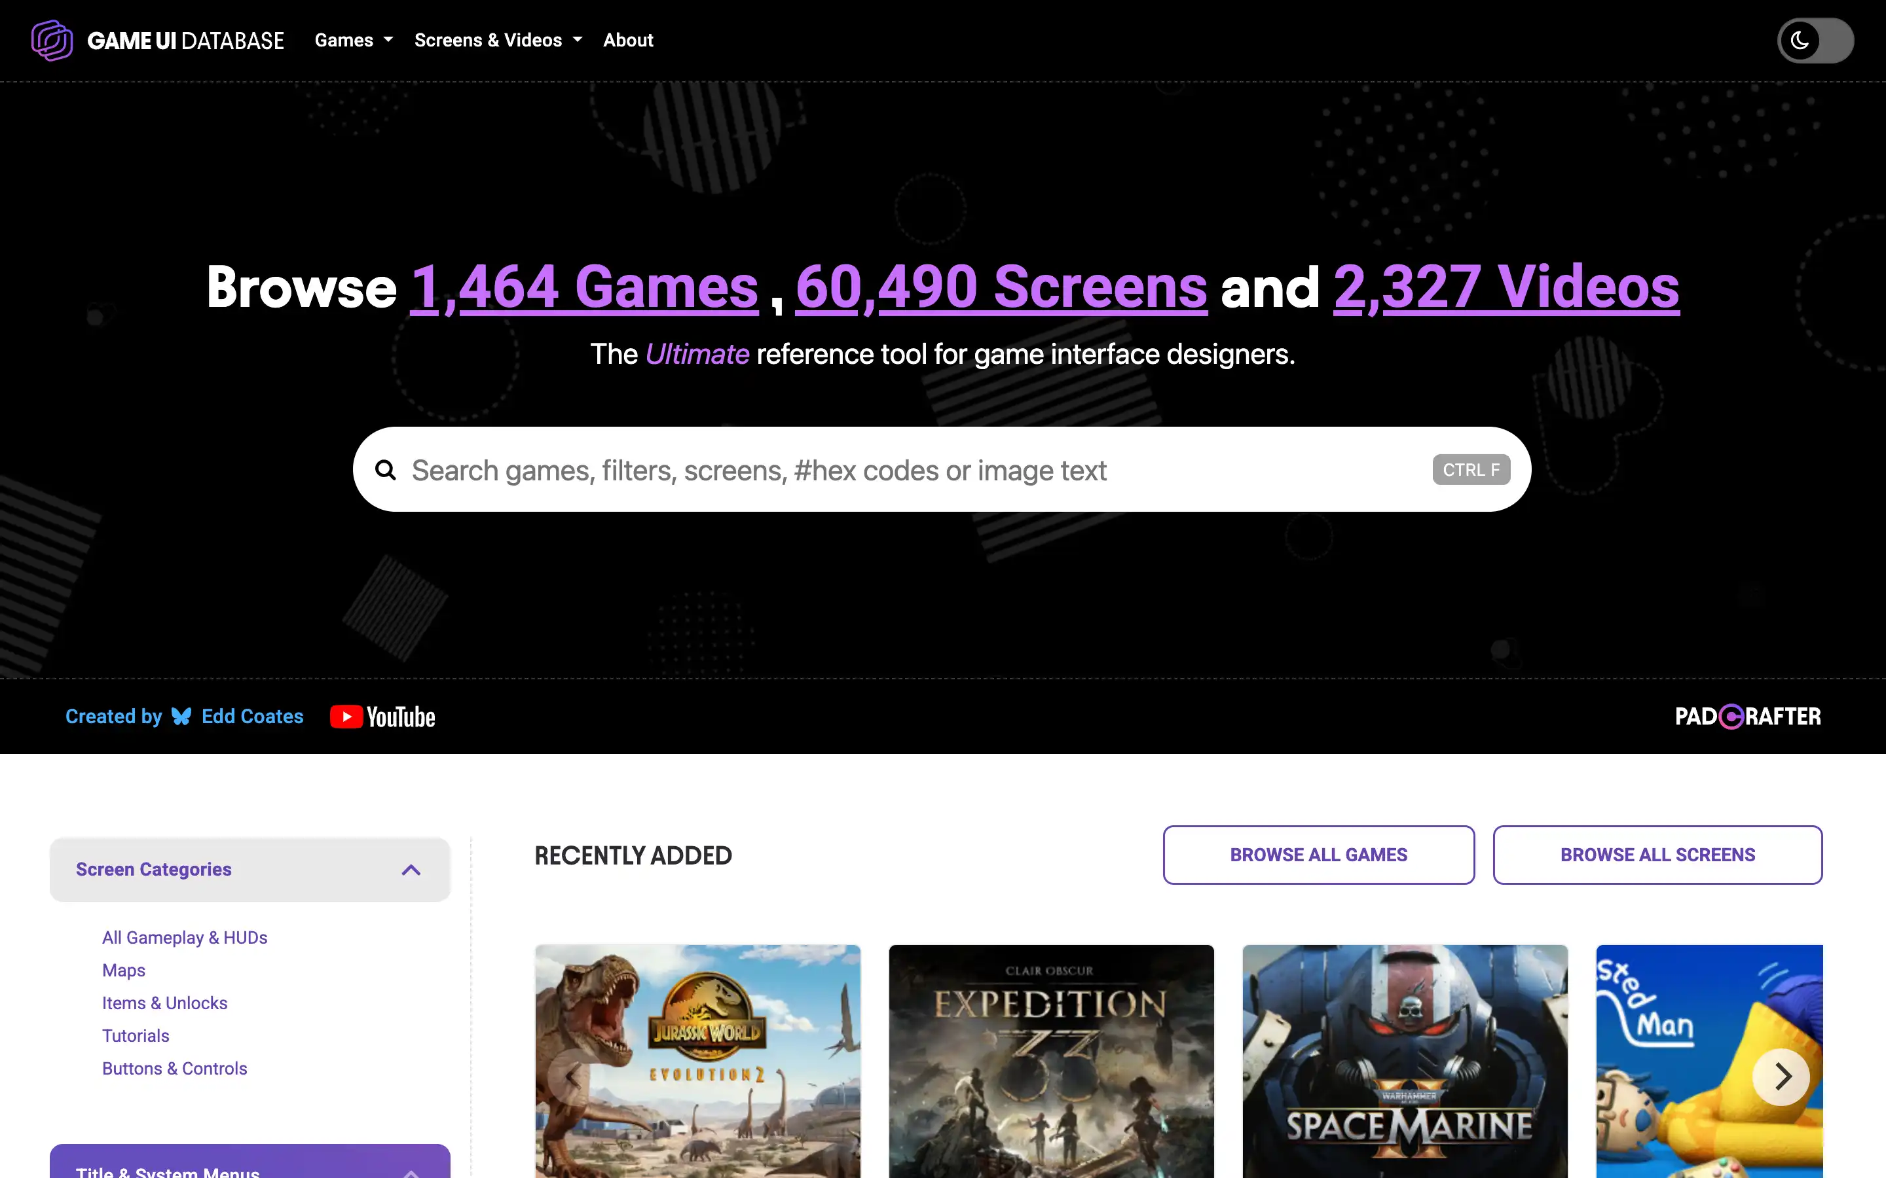The image size is (1886, 1178).
Task: Click the carousel previous arrow
Action: [575, 1077]
